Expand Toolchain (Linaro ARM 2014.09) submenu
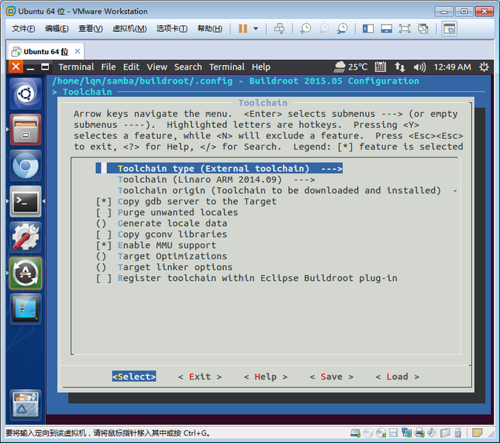Viewport: 500px width, 443px height. [x=216, y=179]
